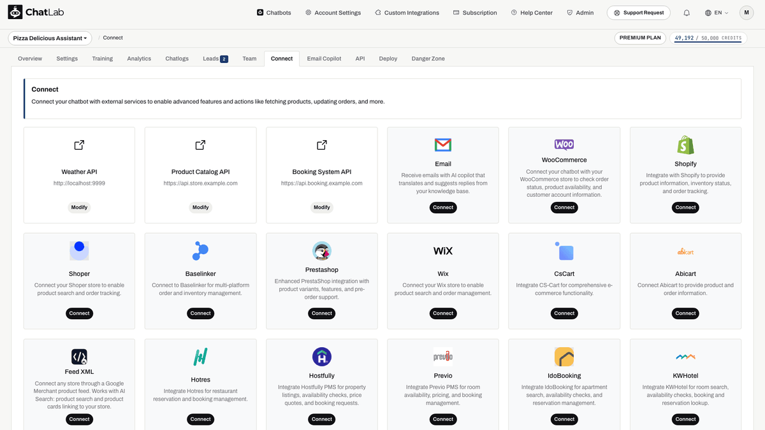
Task: Click the Feed XML code icon
Action: coord(79,357)
